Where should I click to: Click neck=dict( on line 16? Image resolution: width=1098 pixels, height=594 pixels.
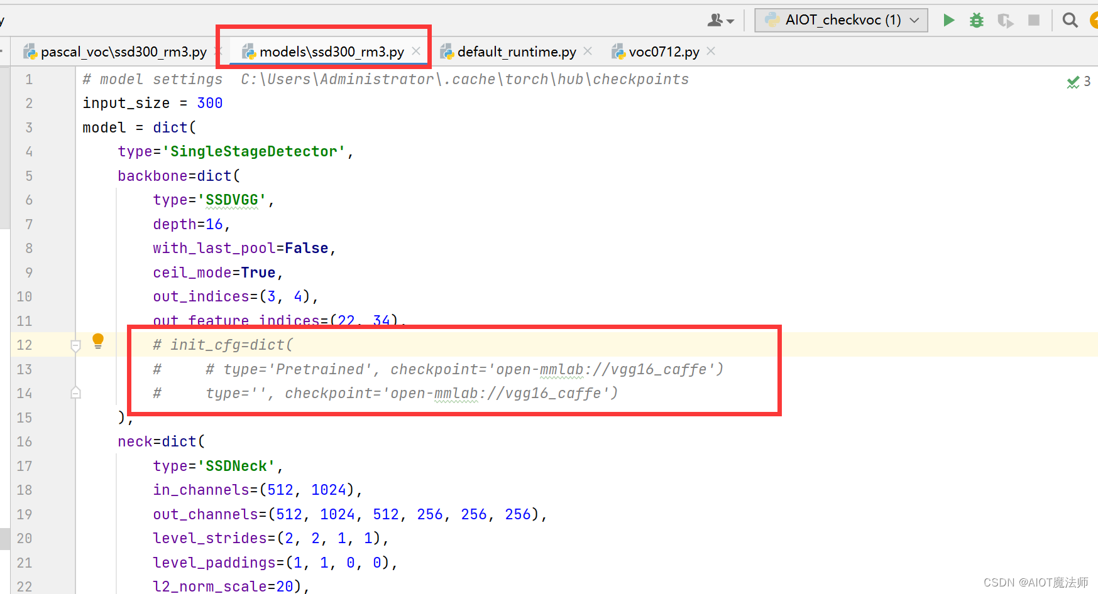(x=162, y=442)
